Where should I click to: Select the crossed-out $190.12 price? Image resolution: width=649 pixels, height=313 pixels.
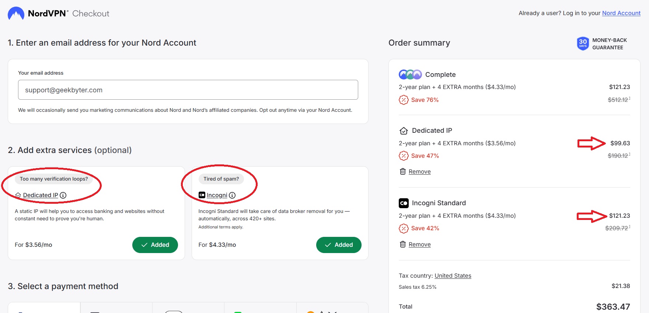[x=619, y=156]
